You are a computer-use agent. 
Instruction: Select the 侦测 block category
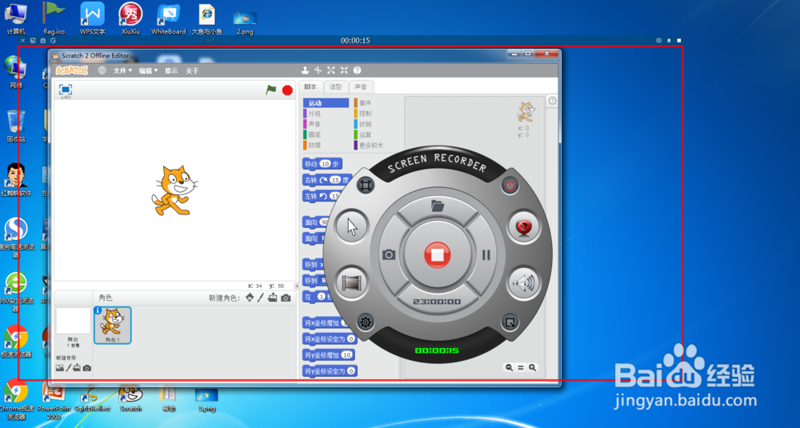point(377,124)
